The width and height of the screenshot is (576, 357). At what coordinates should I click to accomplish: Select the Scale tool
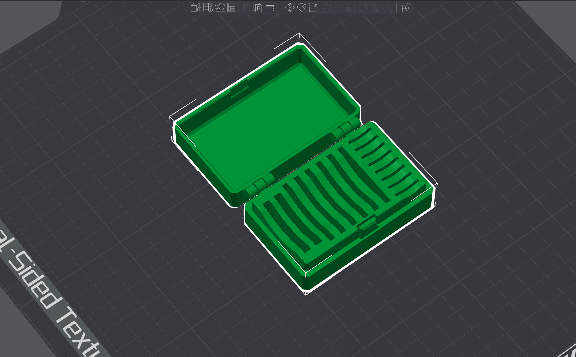click(314, 8)
